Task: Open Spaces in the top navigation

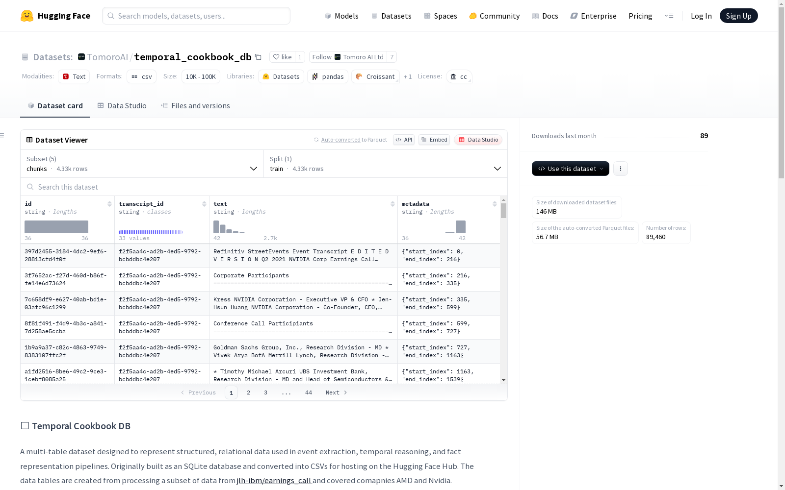Action: (441, 16)
